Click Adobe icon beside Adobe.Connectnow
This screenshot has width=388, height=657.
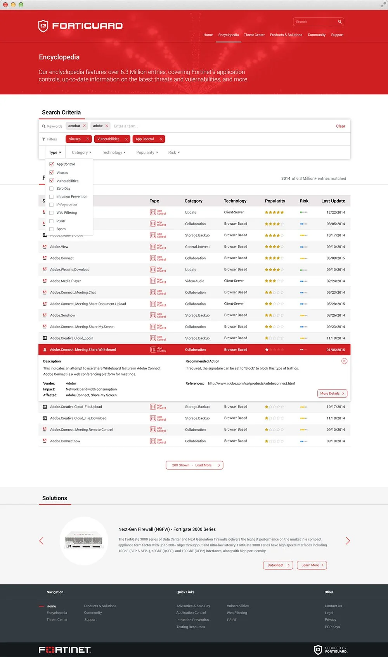(x=45, y=441)
